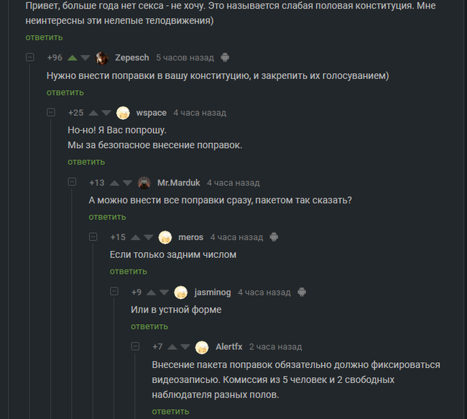Viewport: 467px width, 419px height.
Task: Upvote wspace's comment
Action: [x=93, y=113]
